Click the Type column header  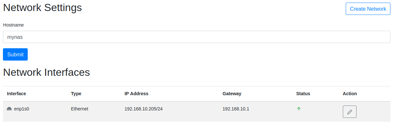[x=76, y=94]
